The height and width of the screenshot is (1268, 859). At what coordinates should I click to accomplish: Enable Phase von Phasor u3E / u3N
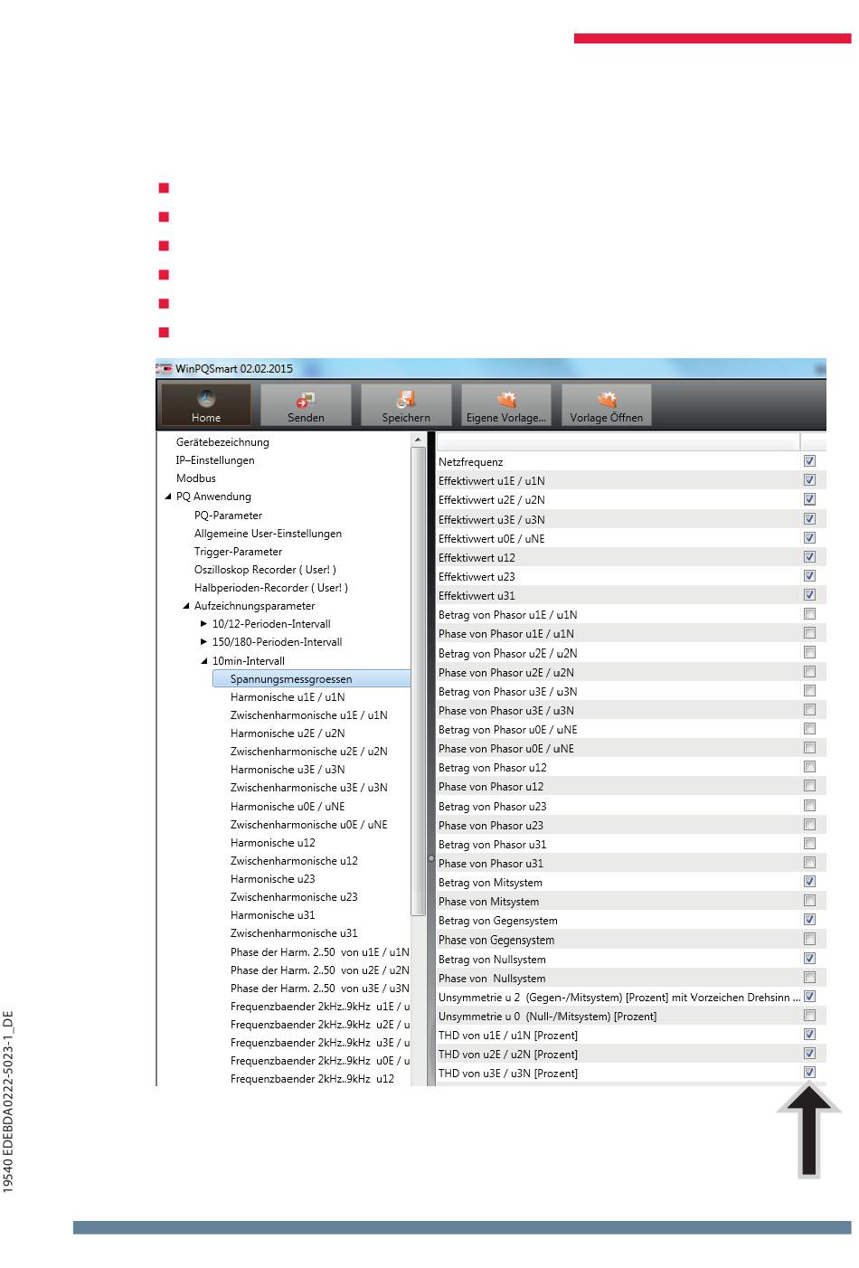[x=809, y=710]
